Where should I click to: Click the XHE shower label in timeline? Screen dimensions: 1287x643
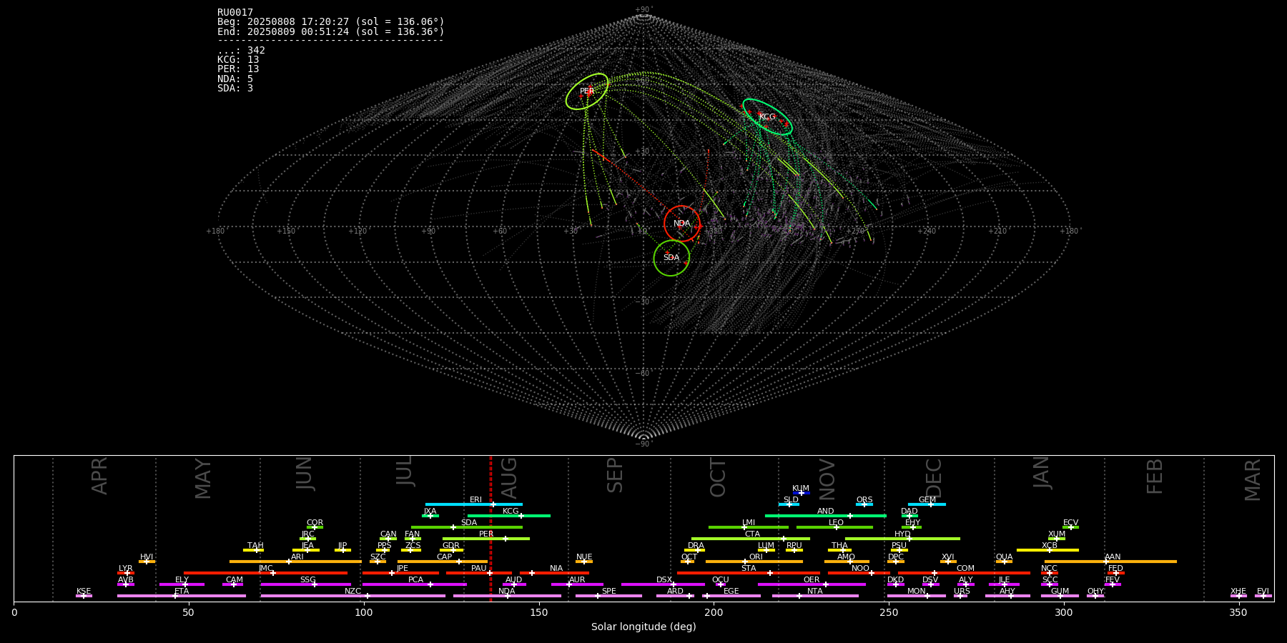pos(1238,592)
